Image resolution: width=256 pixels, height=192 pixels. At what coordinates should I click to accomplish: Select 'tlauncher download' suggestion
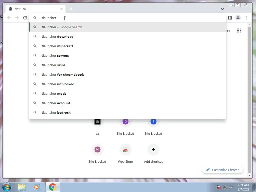127,36
